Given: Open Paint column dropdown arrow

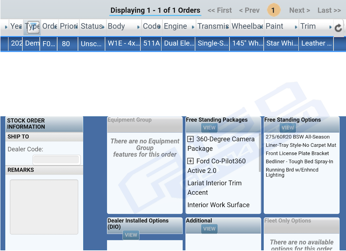Looking at the screenshot, I should point(296,27).
